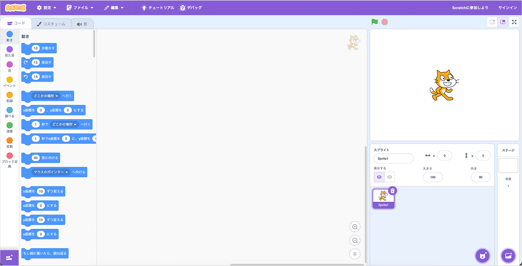Open the ファイル menu
Screen dimensions: 522x266
pos(80,8)
